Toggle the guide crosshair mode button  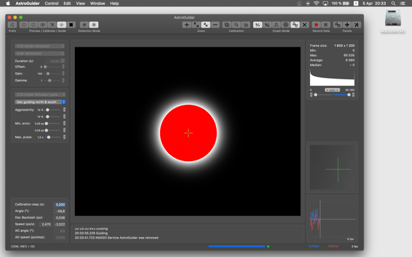pos(62,25)
